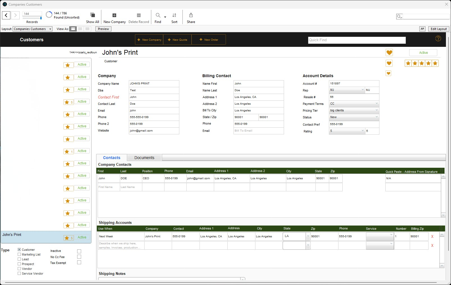Click the Account # field 151897

pos(354,84)
